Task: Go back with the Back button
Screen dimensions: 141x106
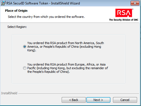Action: 74,100
